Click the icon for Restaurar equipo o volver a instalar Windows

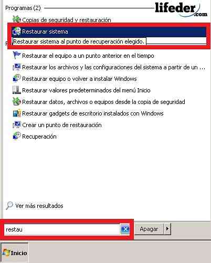click(17, 79)
